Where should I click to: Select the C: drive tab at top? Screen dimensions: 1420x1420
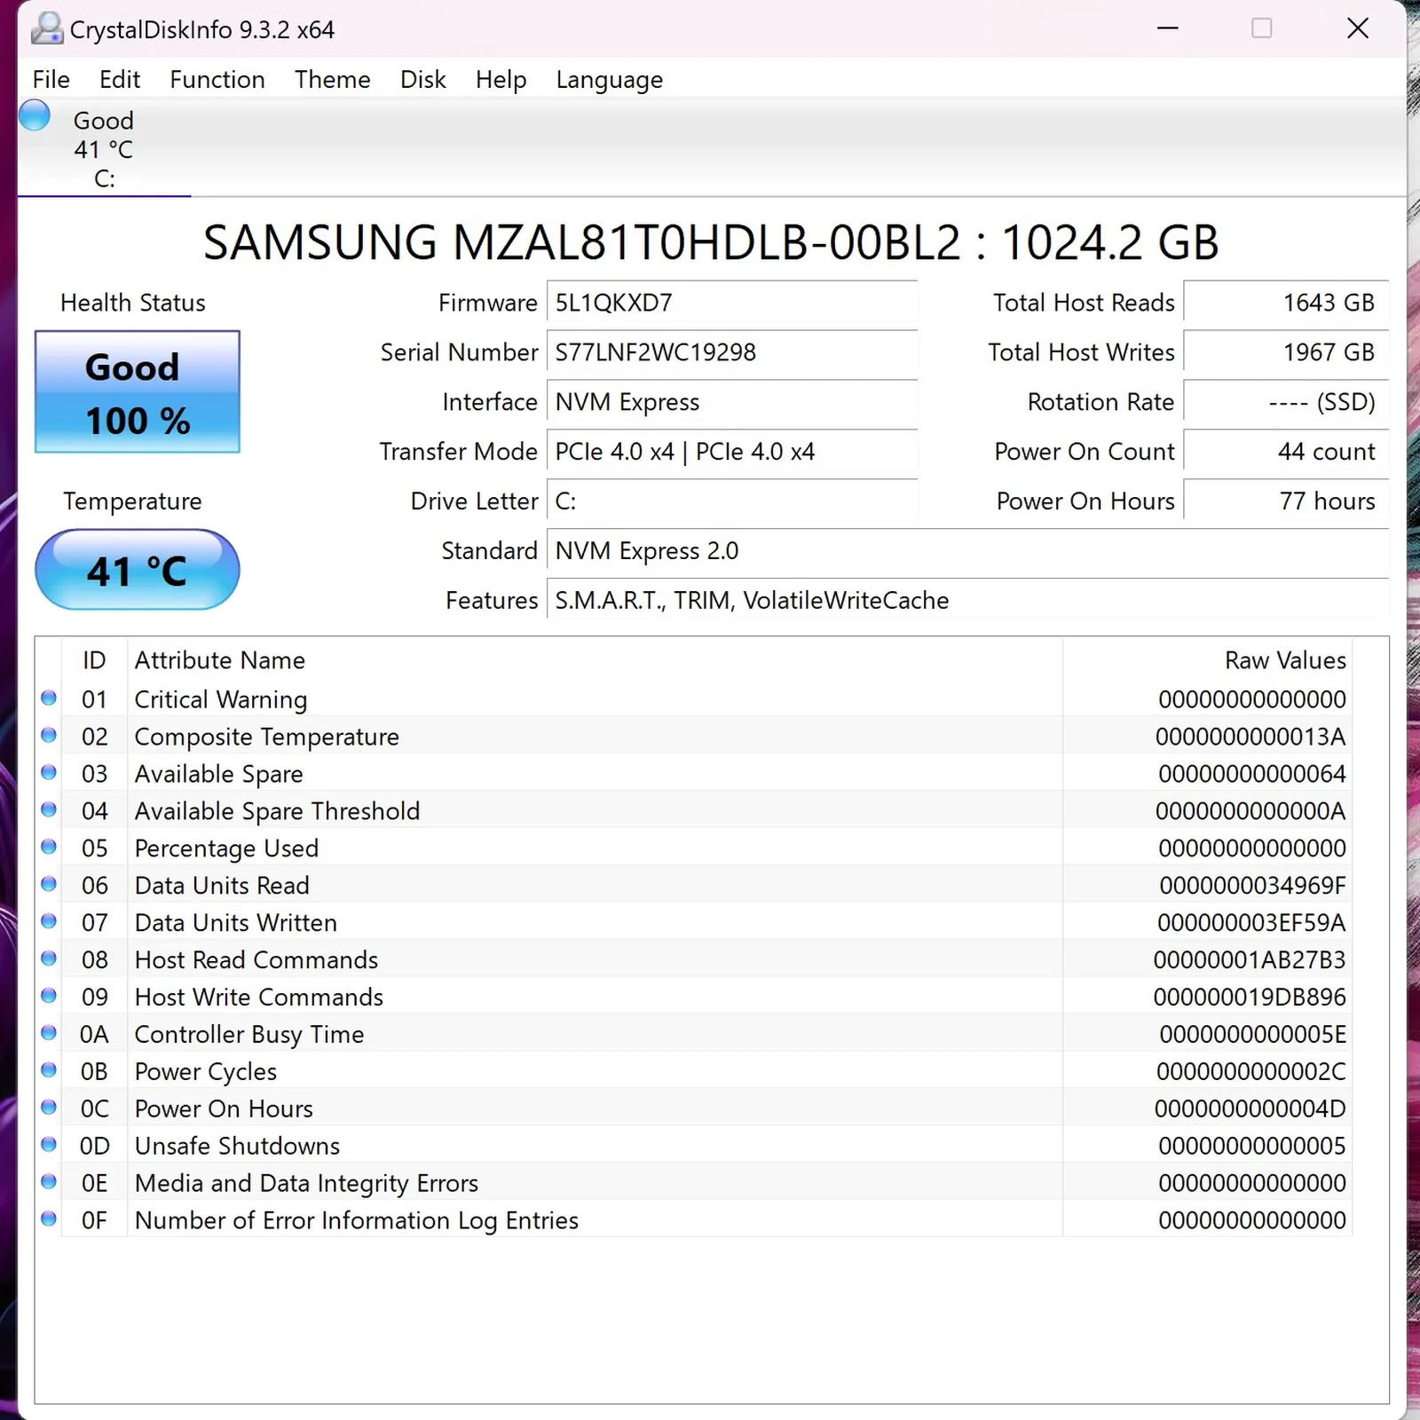[x=103, y=149]
